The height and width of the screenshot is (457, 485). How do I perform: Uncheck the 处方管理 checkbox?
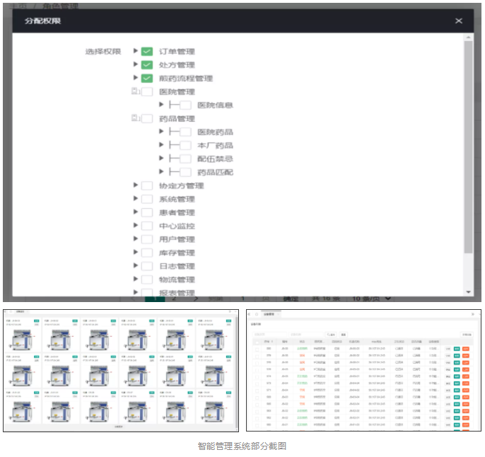tap(147, 65)
